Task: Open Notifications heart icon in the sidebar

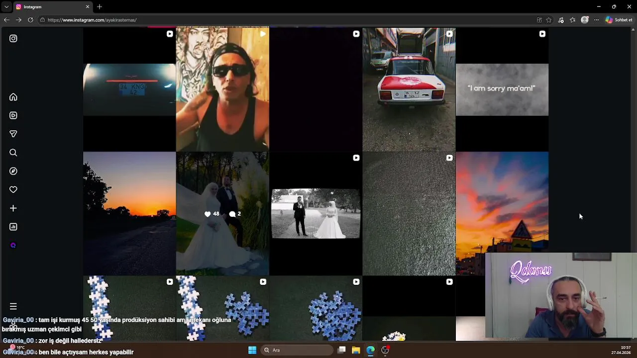Action: coord(13,189)
